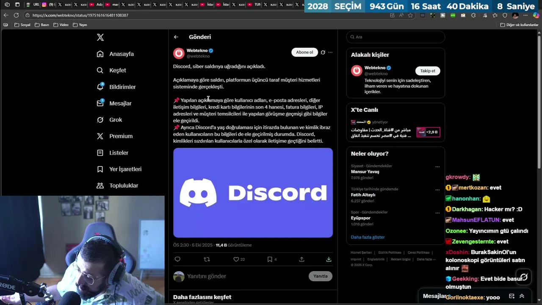
Task: Click the share upload icon
Action: 301,259
